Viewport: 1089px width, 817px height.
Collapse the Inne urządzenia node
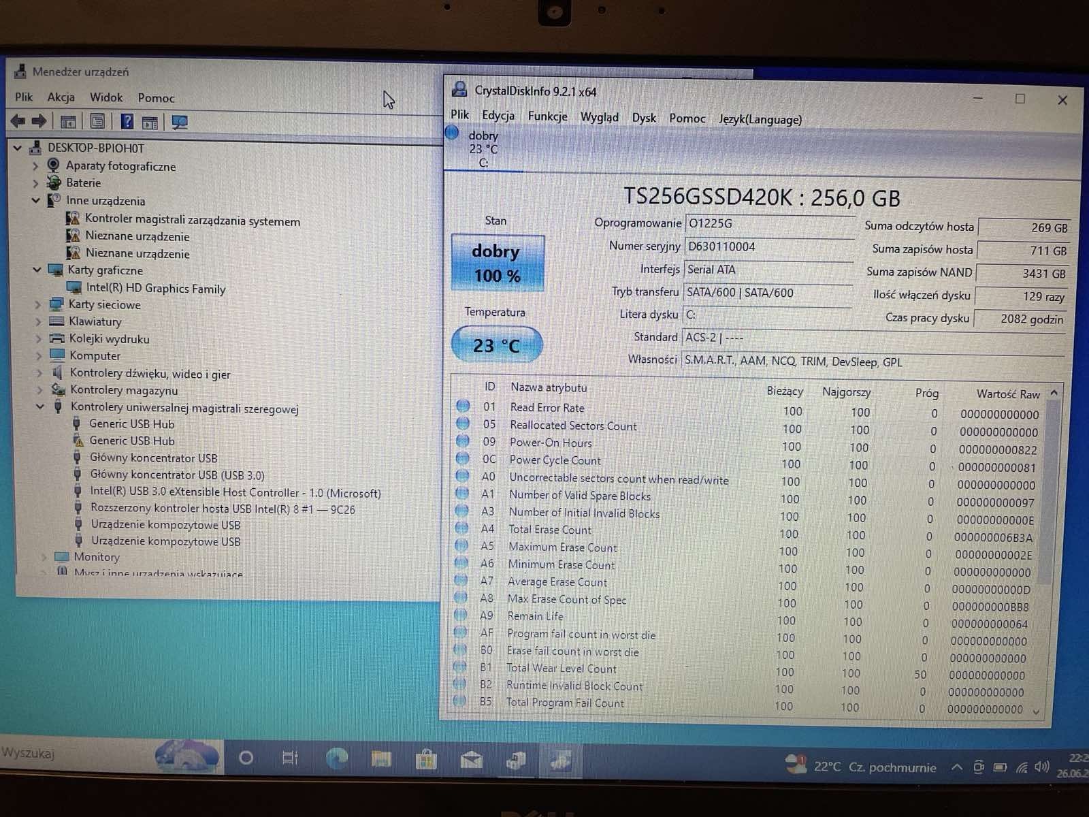pyautogui.click(x=36, y=200)
